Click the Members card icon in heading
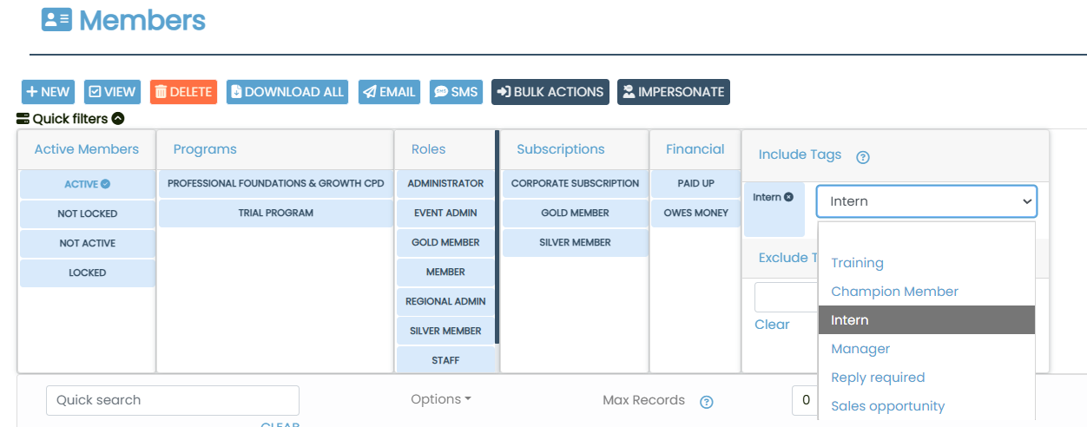1087x427 pixels. tap(56, 19)
